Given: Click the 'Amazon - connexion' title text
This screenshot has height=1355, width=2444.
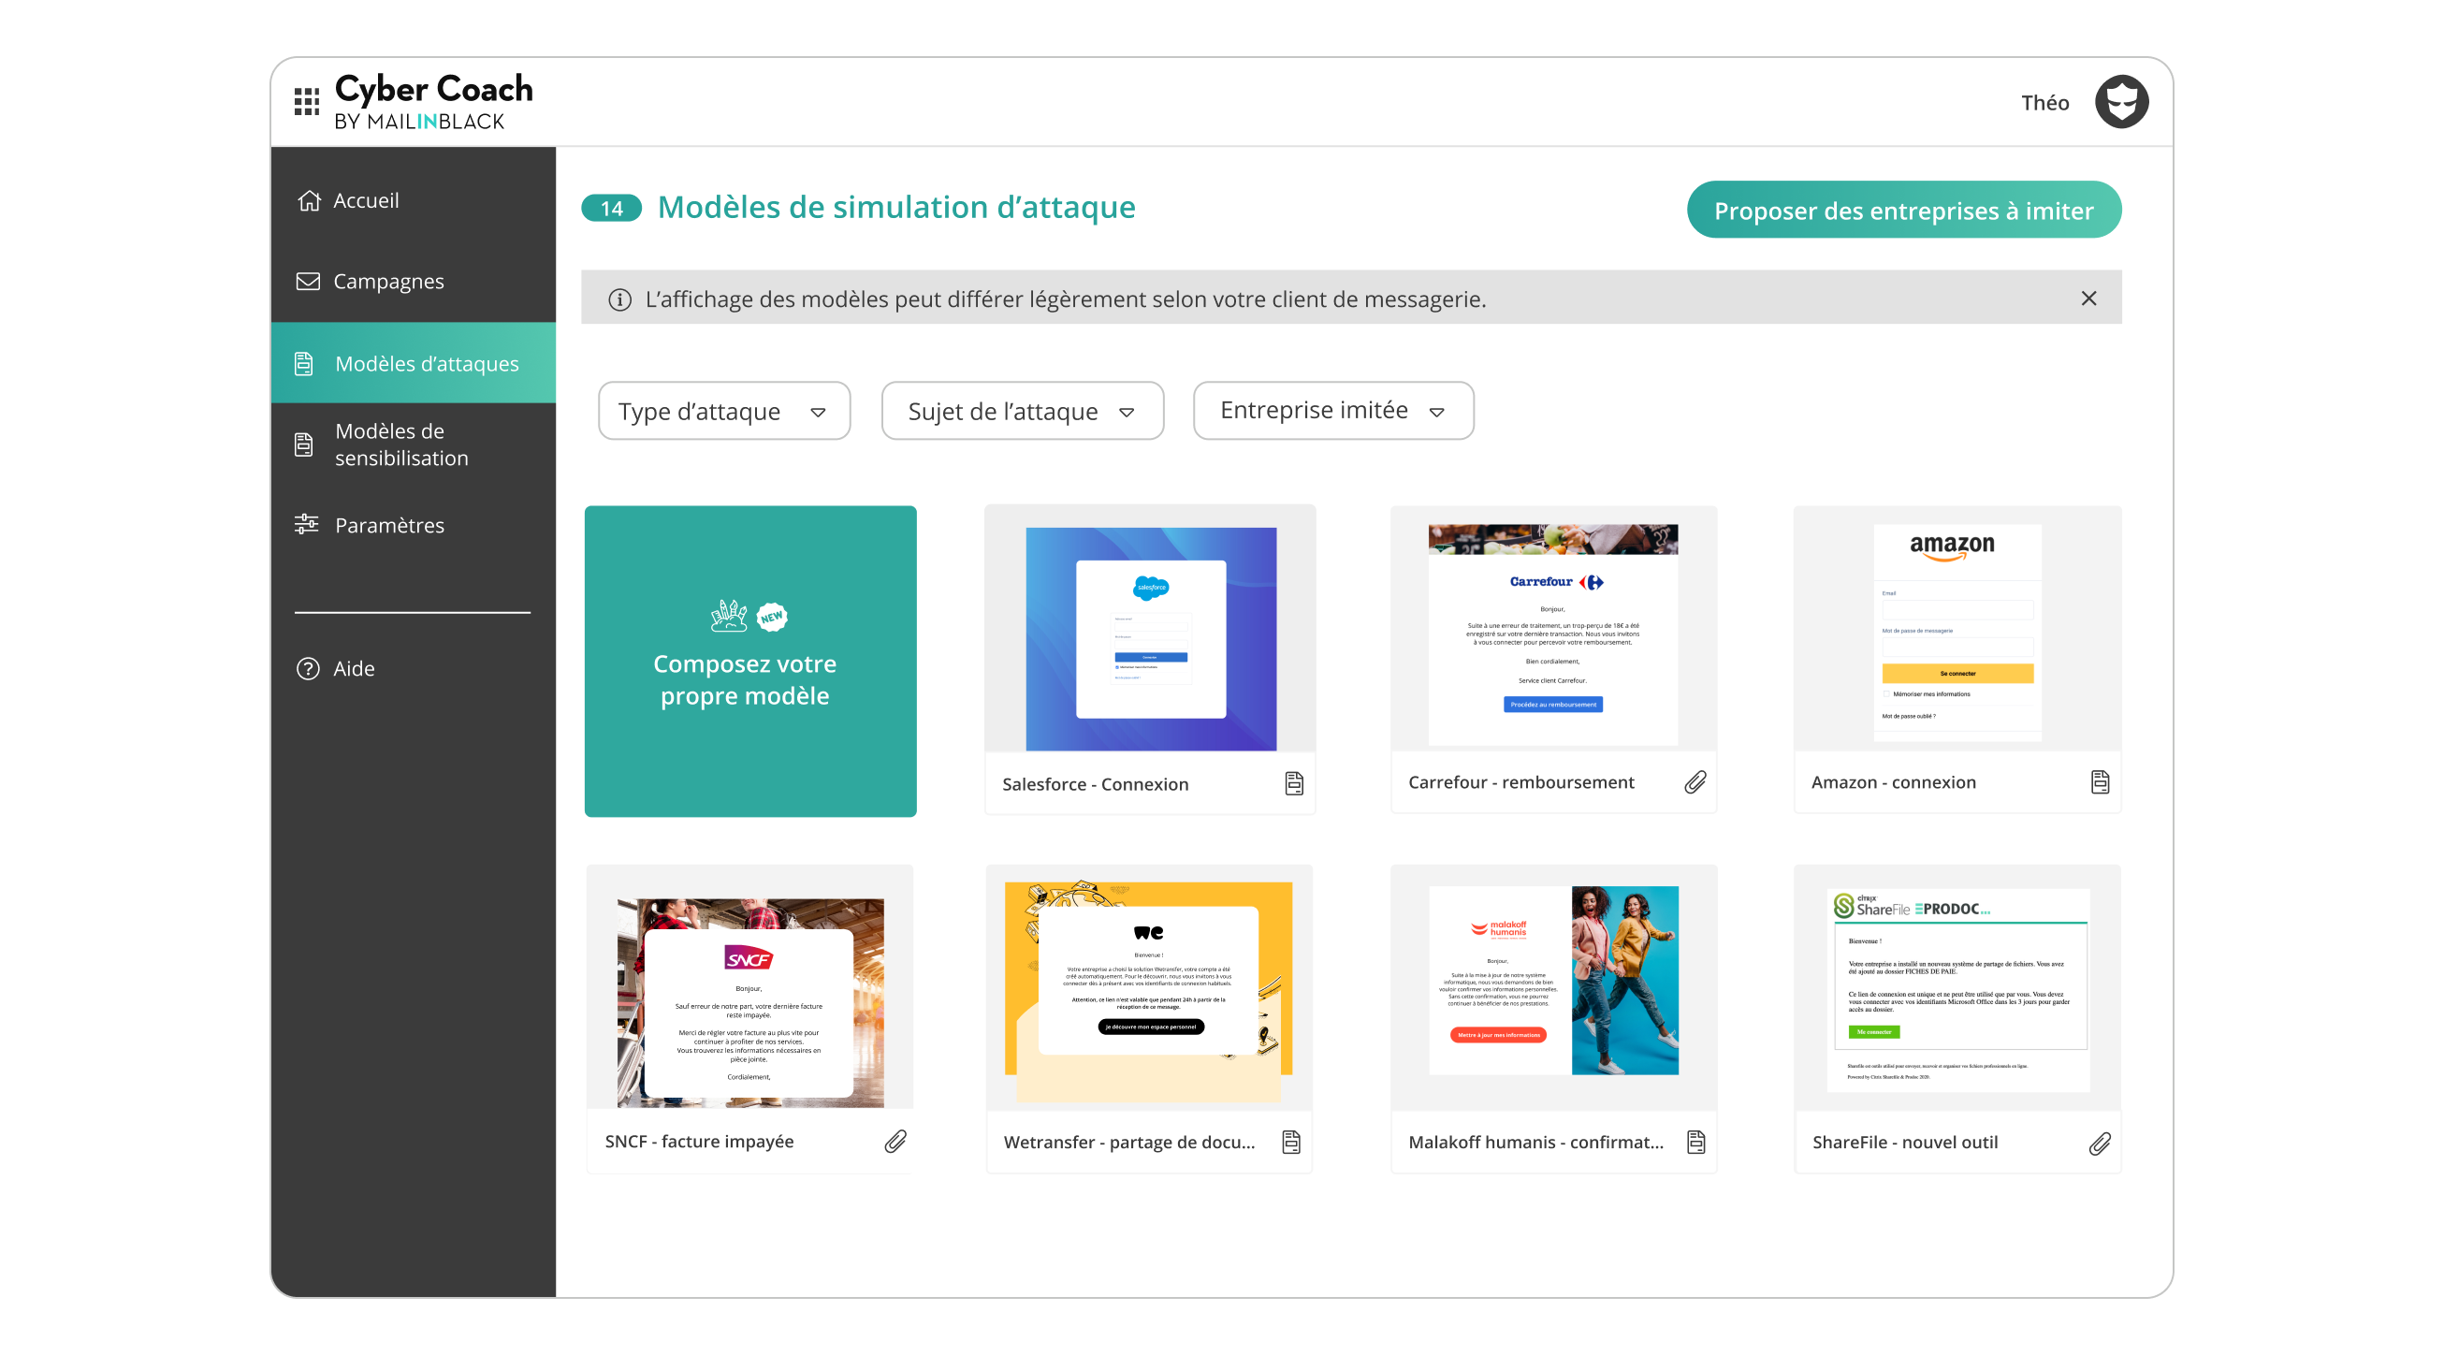Looking at the screenshot, I should tap(1893, 782).
